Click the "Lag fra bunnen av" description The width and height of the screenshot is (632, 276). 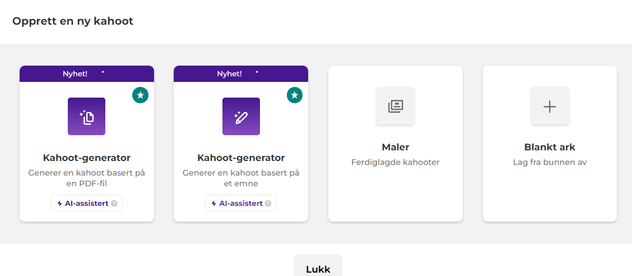tap(550, 163)
